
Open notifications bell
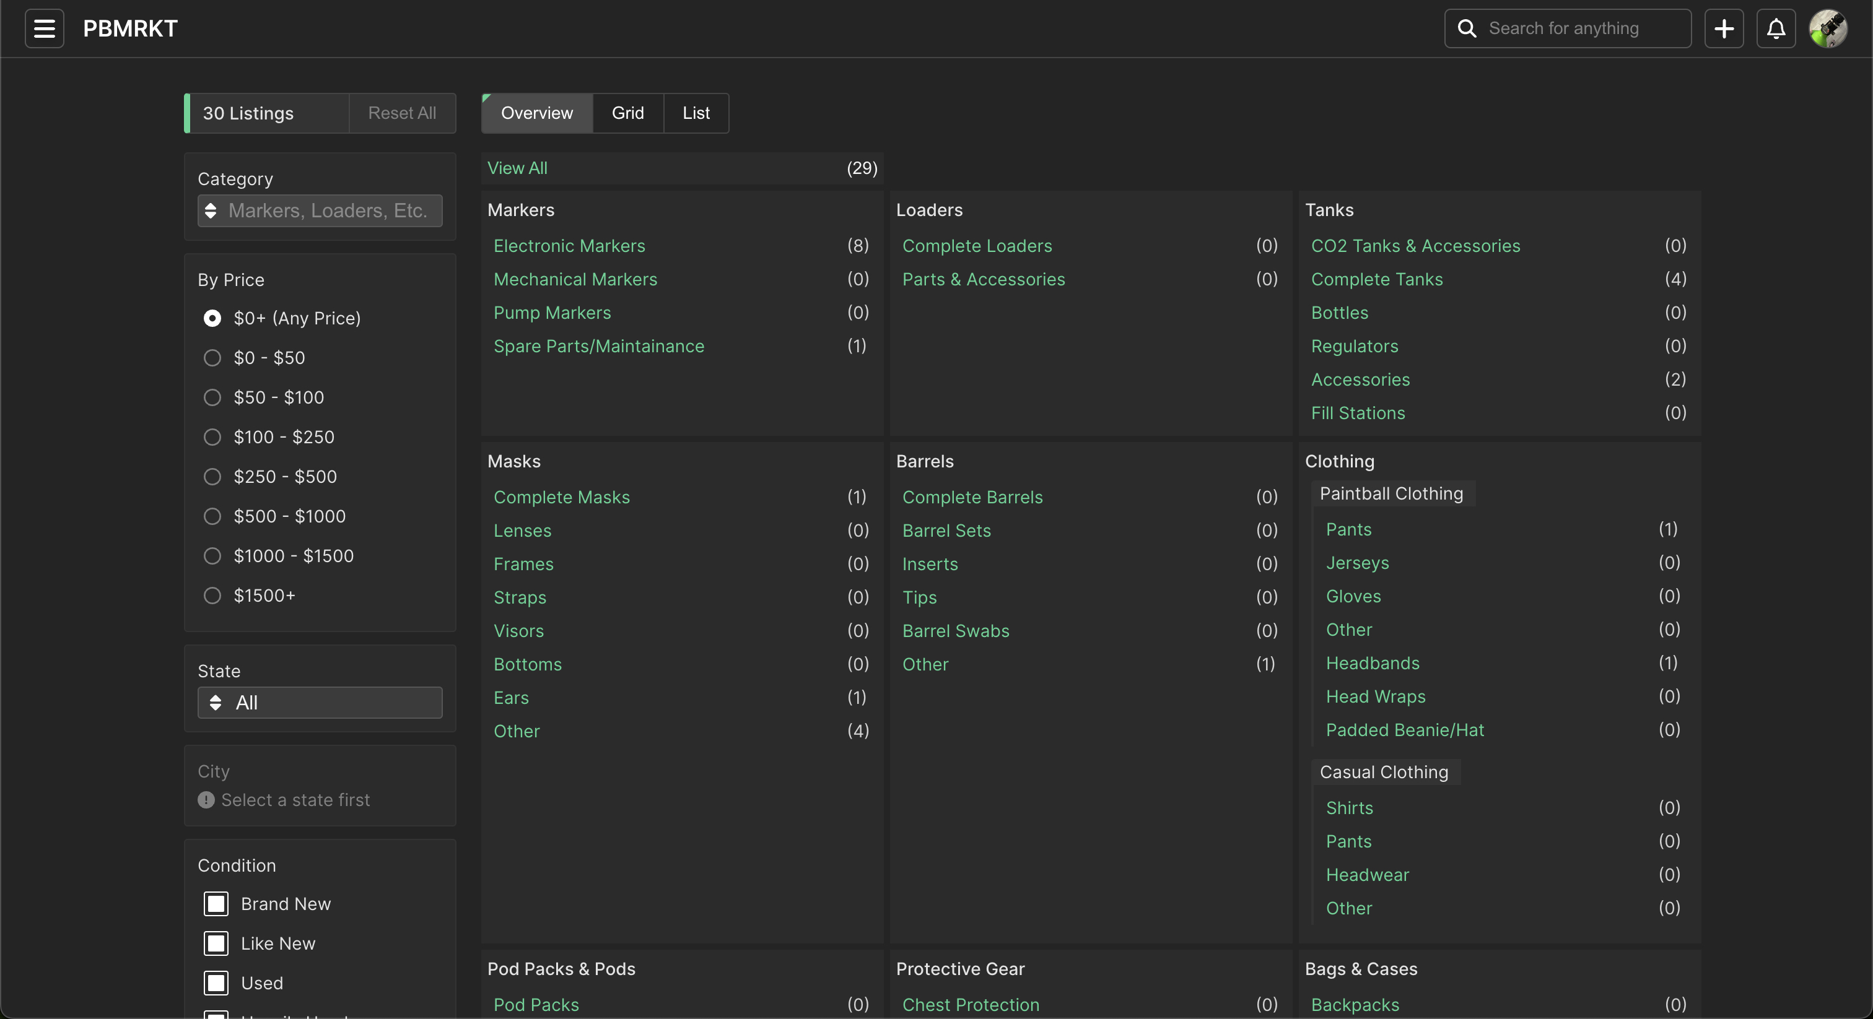coord(1776,28)
